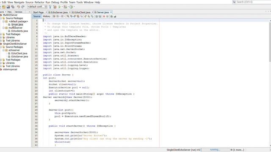Screen dimensions: 271x152
Task: Run the project with green play icon
Action: (59, 7)
